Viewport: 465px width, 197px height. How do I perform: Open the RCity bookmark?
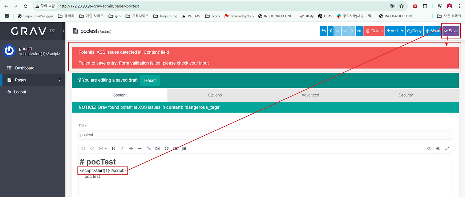point(307,16)
